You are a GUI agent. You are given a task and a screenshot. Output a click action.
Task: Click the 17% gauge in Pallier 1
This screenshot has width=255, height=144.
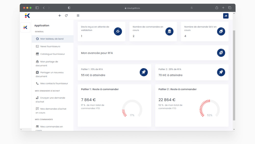[x=132, y=109]
